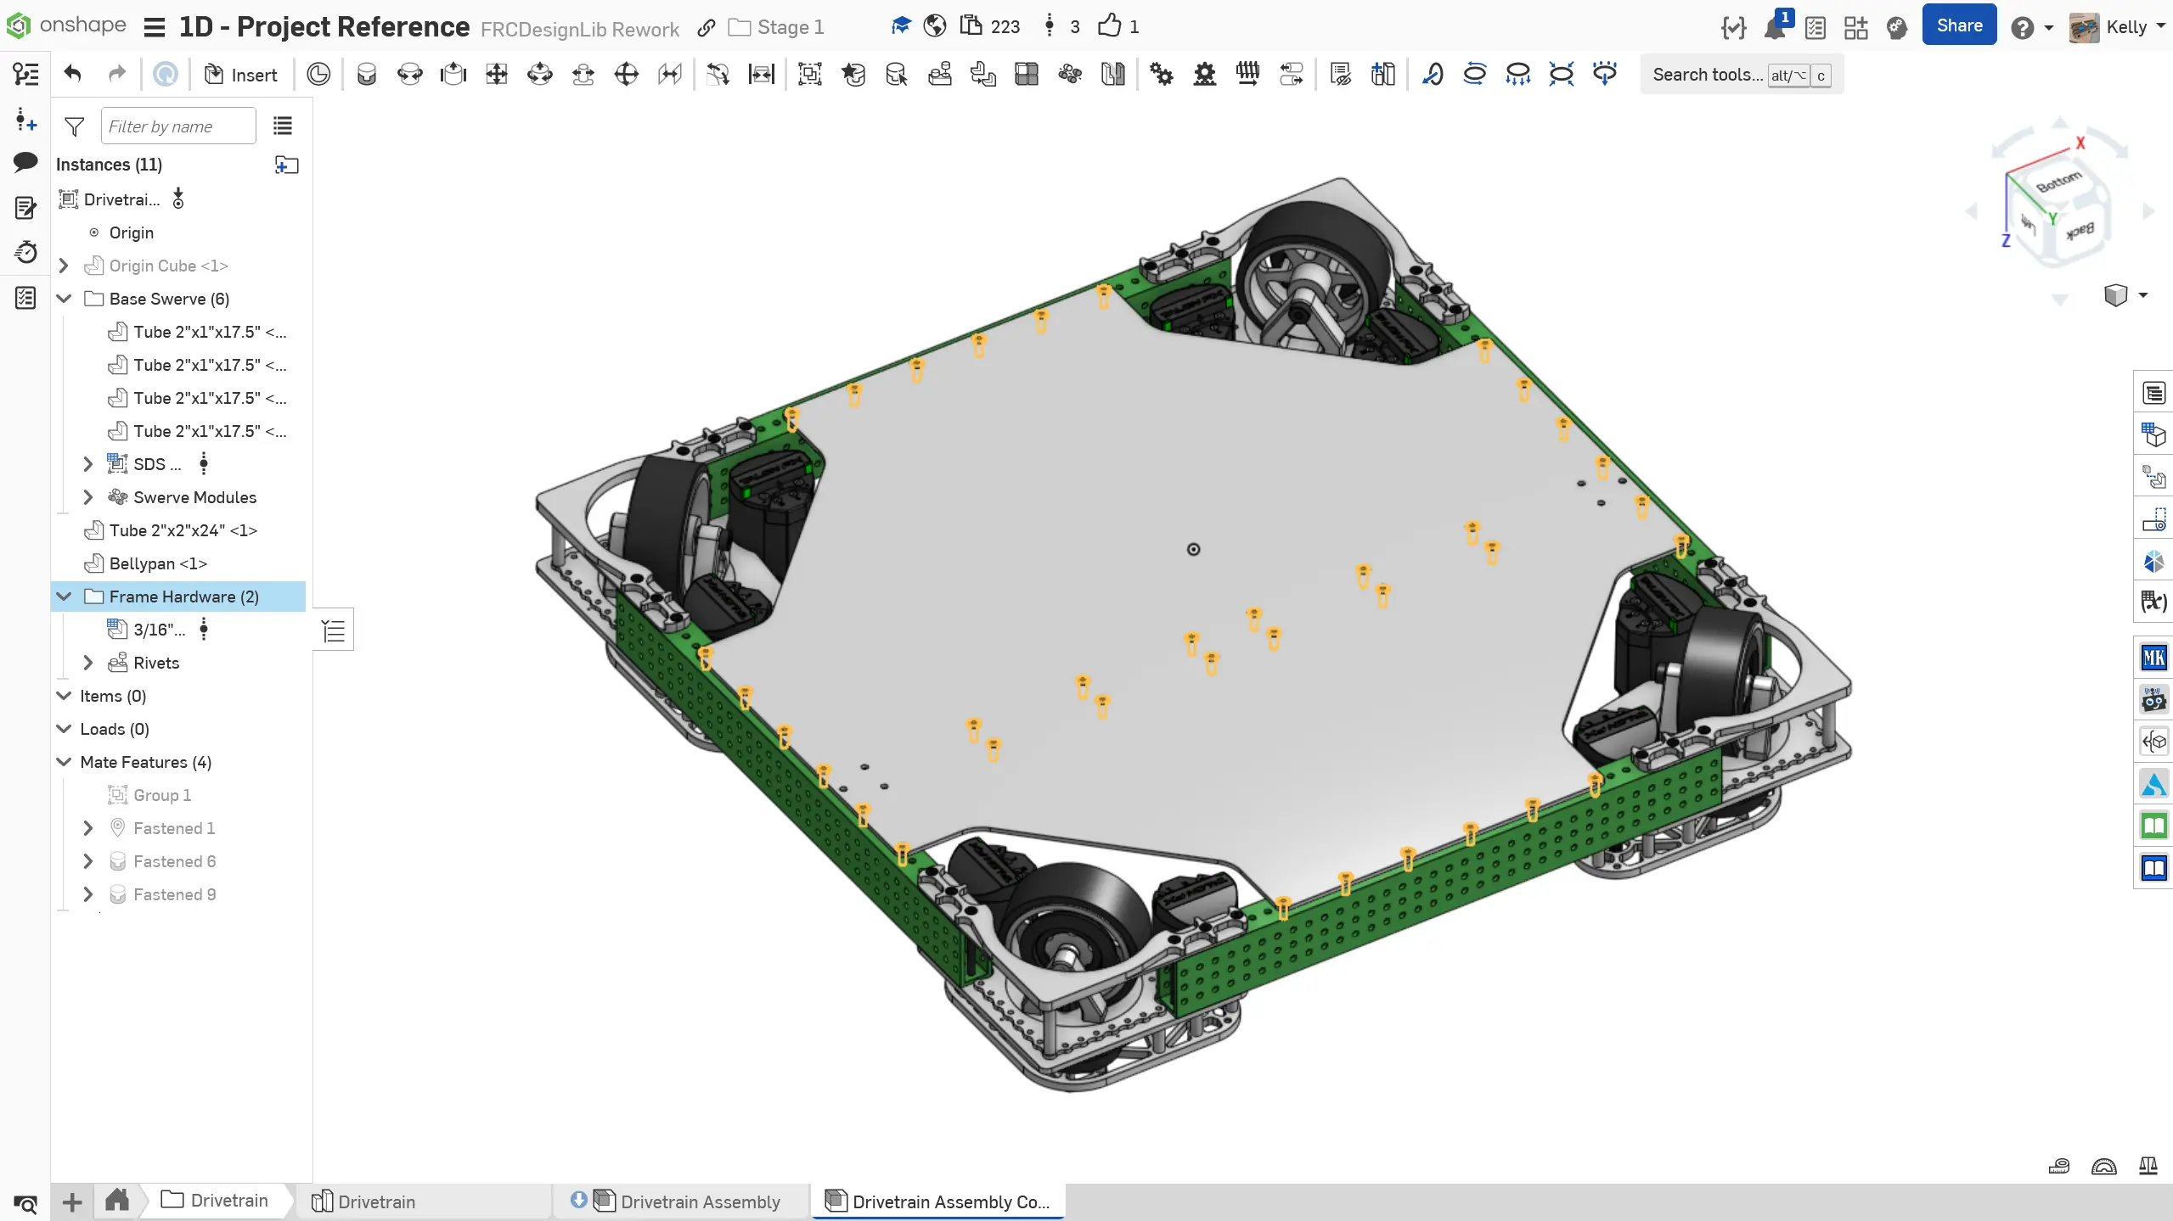
Task: Open the comments speech bubble icon
Action: point(25,162)
